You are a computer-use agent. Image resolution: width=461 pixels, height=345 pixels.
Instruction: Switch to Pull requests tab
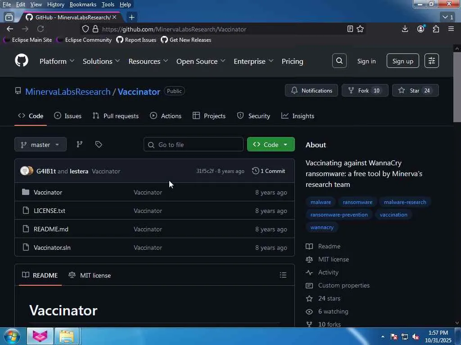pyautogui.click(x=116, y=116)
